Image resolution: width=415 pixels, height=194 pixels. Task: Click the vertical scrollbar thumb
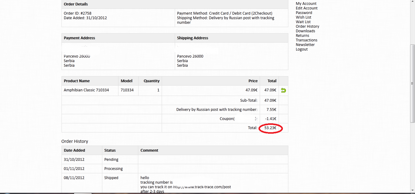pos(412,83)
